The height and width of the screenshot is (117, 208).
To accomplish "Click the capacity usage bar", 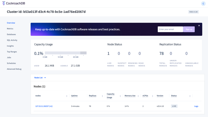I will tap(66, 53).
